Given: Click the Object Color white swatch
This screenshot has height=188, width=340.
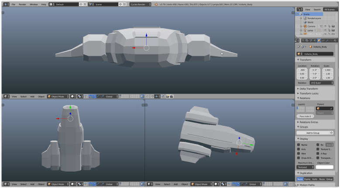Looking at the screenshot, I should [324, 167].
